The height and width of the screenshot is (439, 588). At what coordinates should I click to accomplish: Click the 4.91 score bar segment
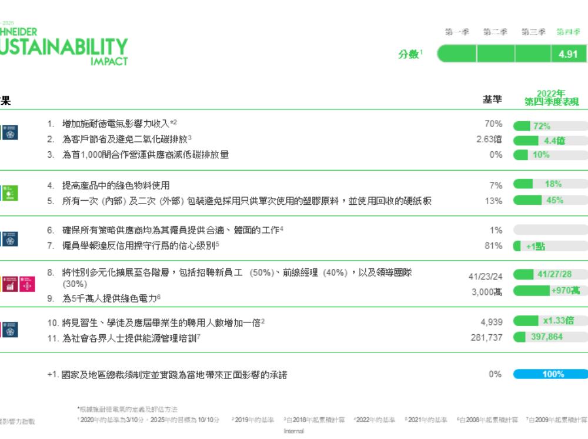pos(568,54)
